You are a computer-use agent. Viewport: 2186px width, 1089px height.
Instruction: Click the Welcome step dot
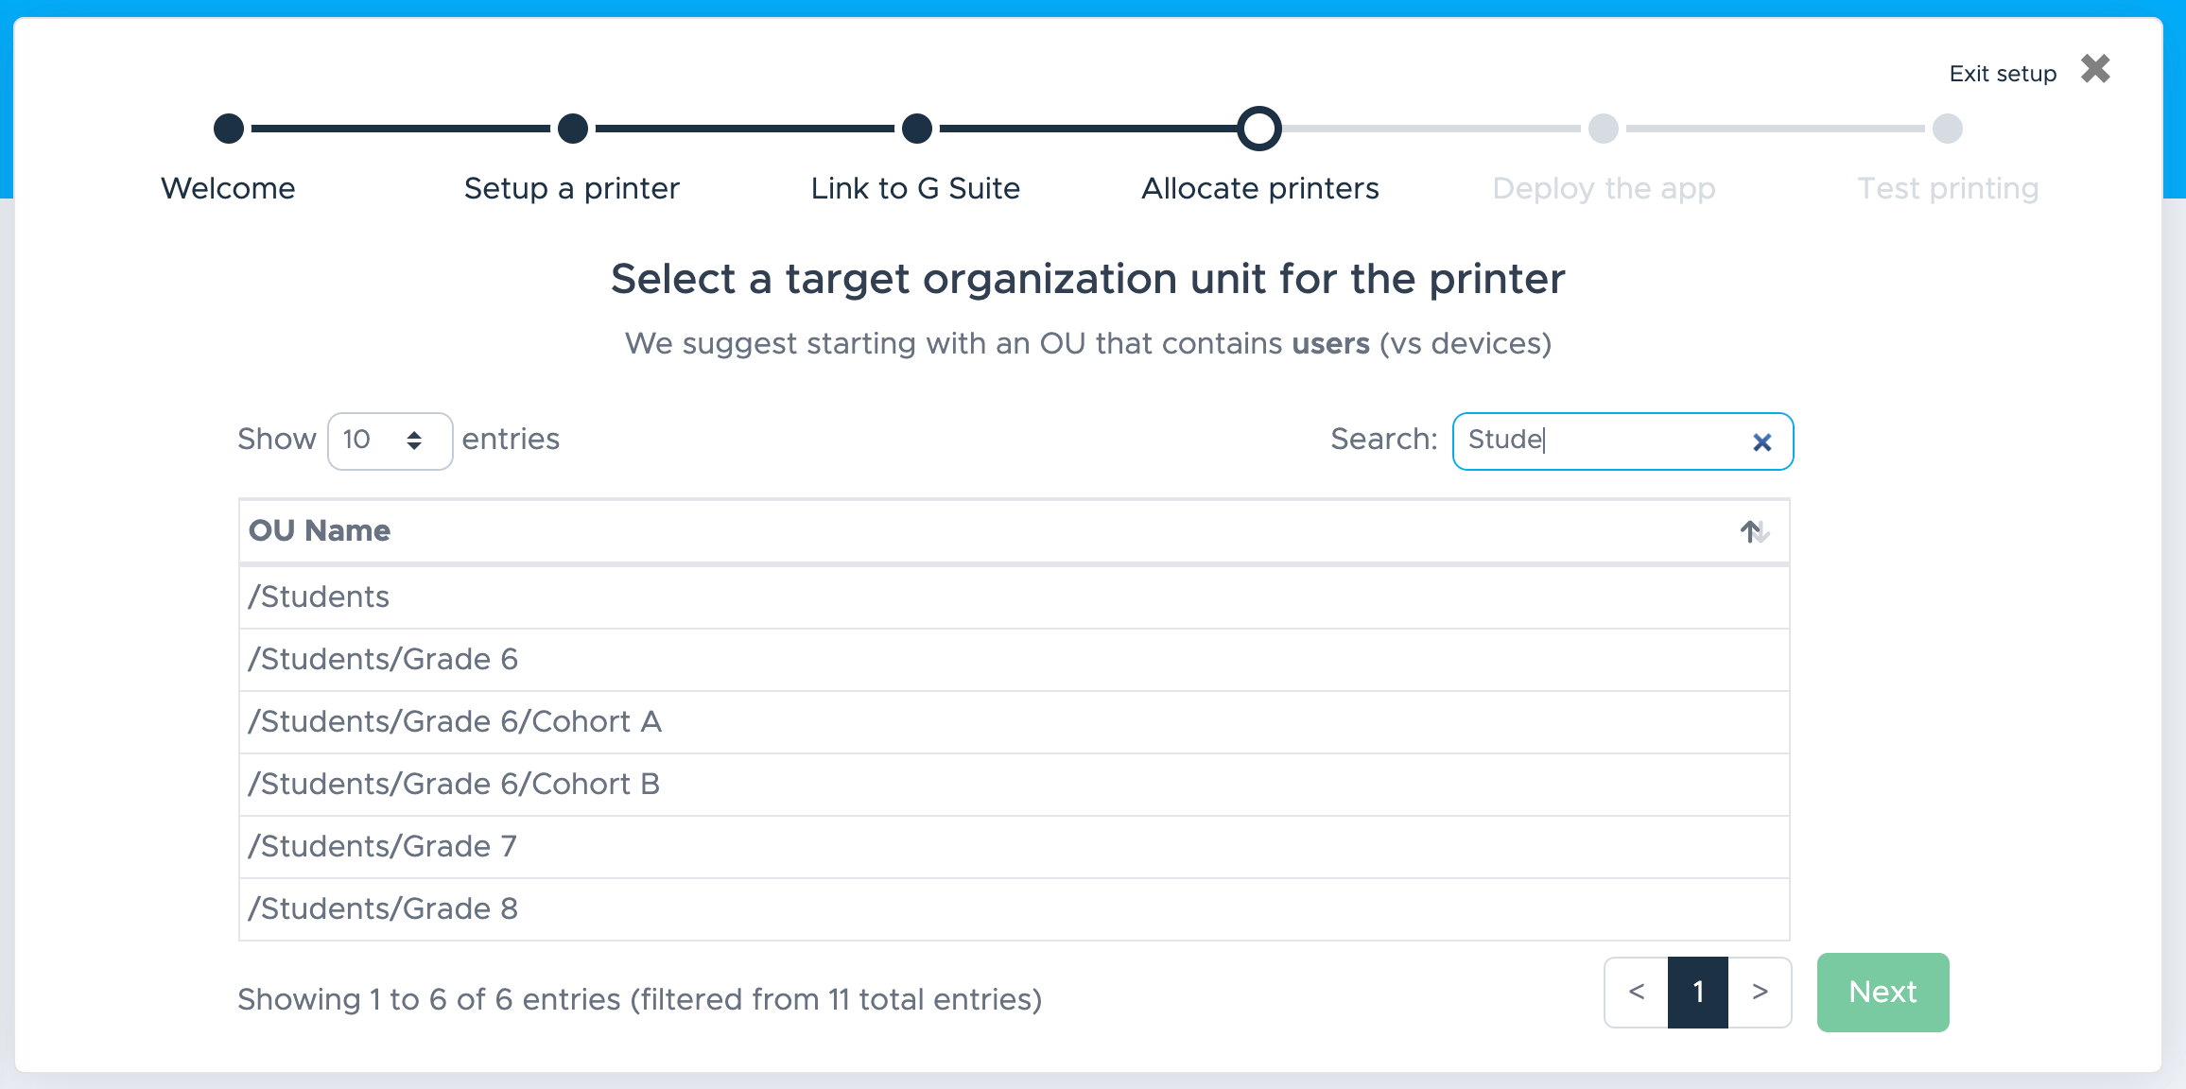(x=229, y=129)
